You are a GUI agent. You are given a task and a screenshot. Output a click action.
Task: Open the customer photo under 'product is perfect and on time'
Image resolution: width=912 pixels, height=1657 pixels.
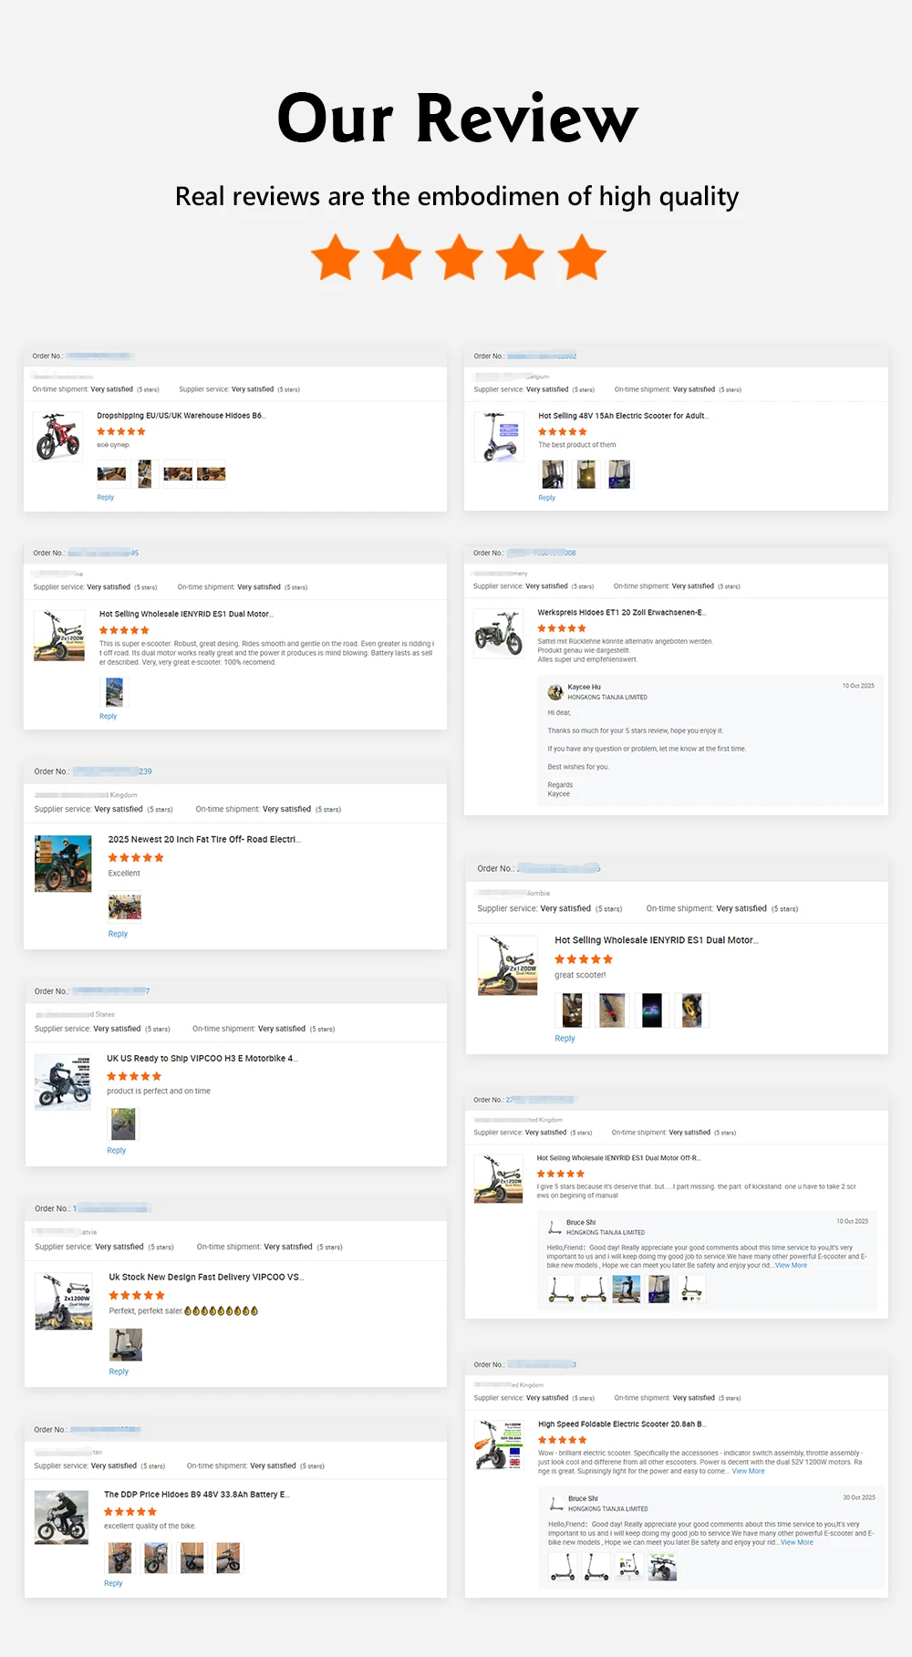123,1124
